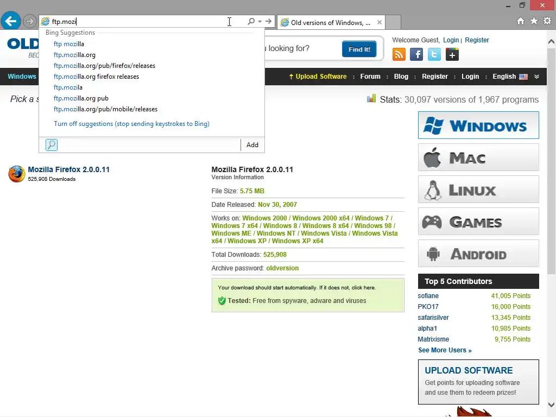Expand the double-chevron nav bar expander
The height and width of the screenshot is (417, 556).
point(536,77)
